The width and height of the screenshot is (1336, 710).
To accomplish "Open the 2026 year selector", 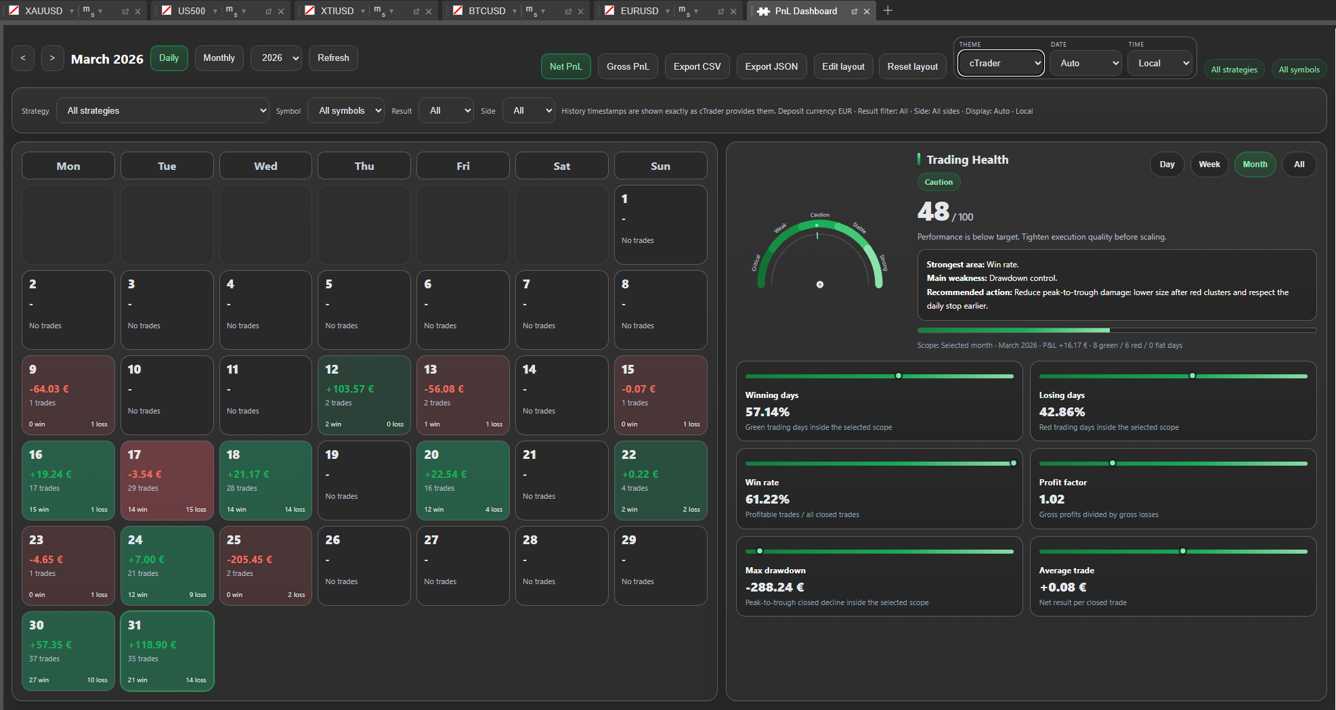I will [x=276, y=58].
